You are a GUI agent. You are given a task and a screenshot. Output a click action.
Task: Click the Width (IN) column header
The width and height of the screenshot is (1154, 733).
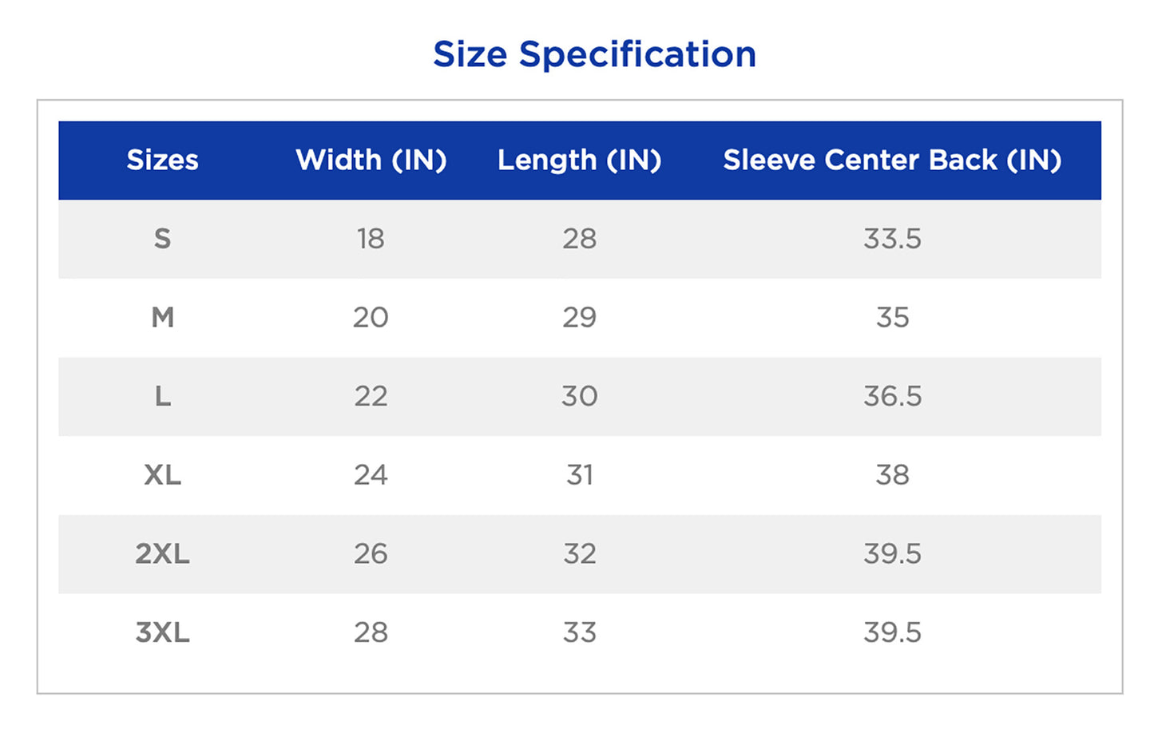click(371, 160)
